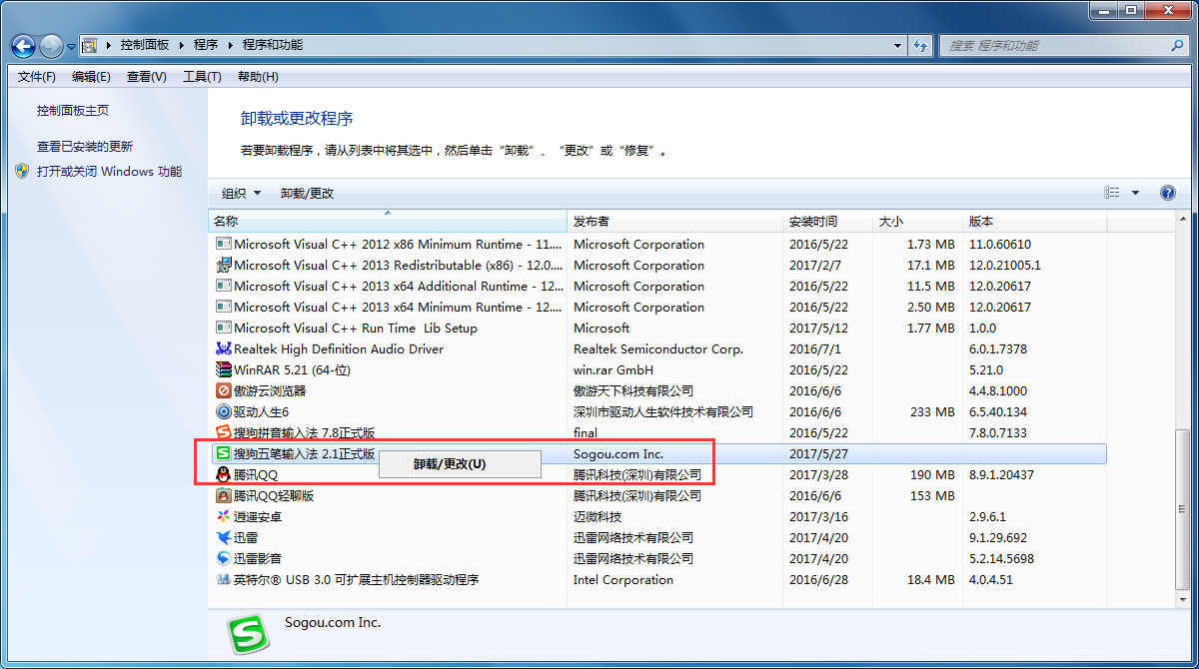Click the Realtek High Definition Audio Driver icon

coord(224,348)
